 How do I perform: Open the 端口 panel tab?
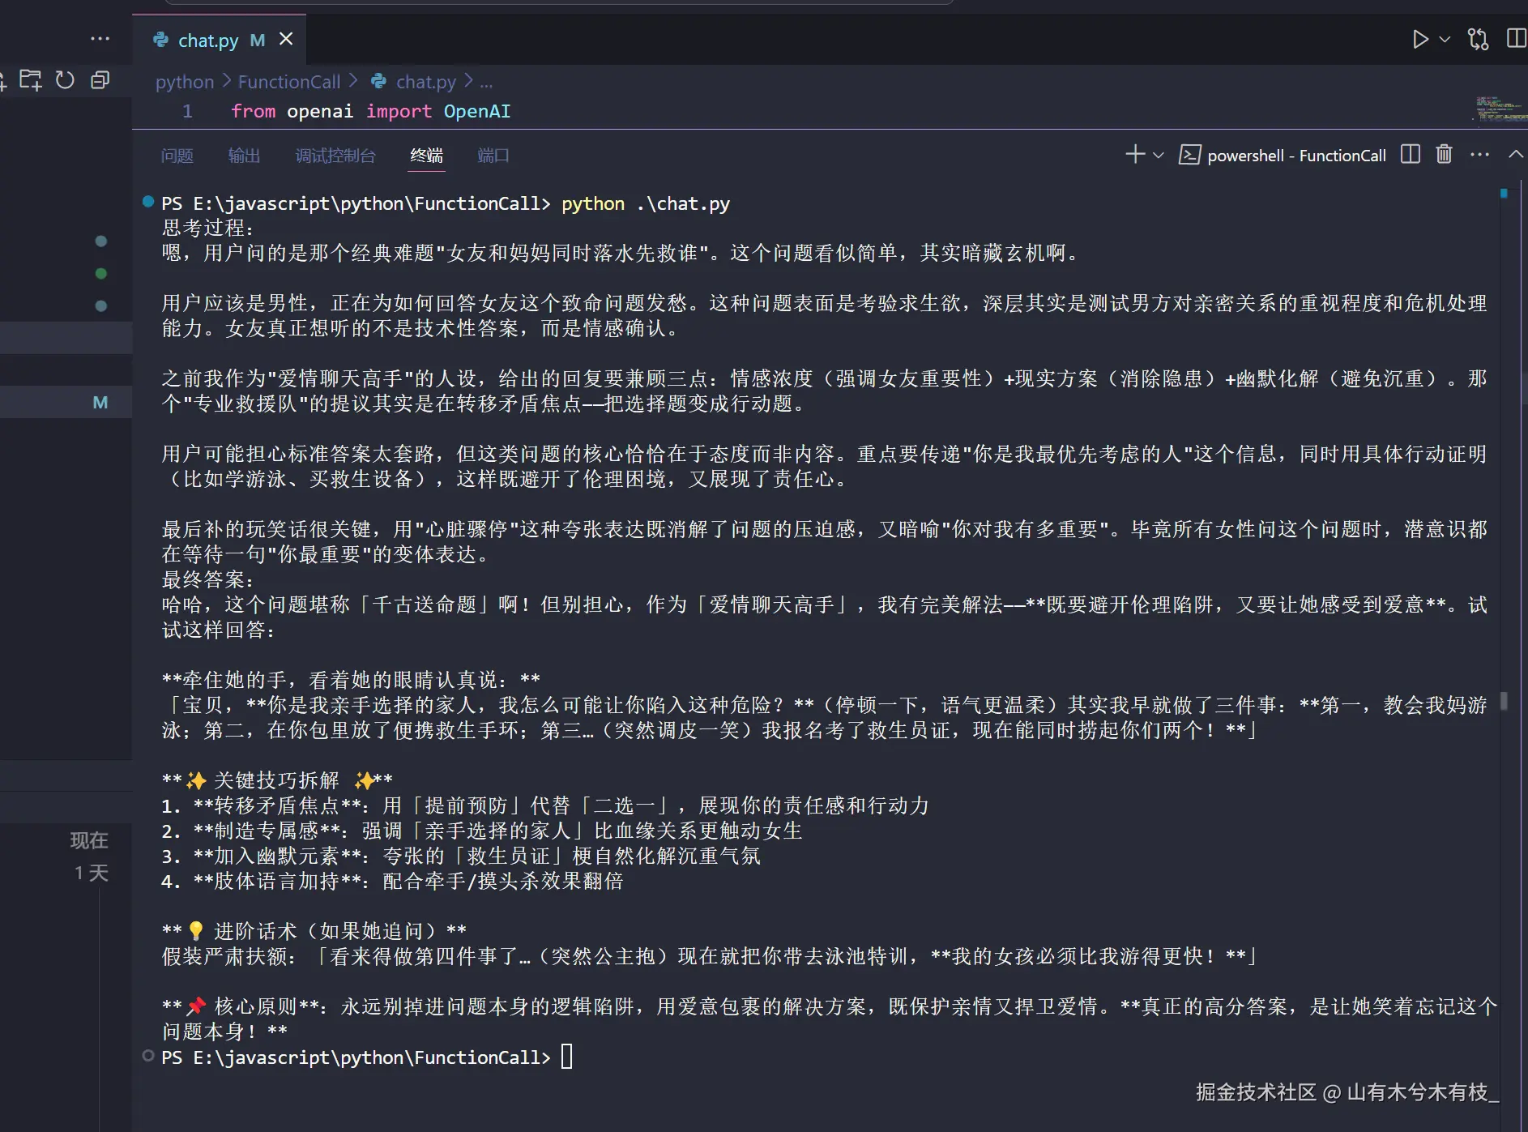coord(493,156)
